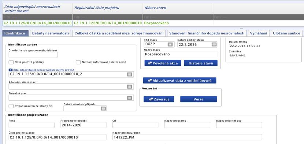The height and width of the screenshot is (144, 304).
Task: Click the Povolené akce button
Action: point(163,63)
